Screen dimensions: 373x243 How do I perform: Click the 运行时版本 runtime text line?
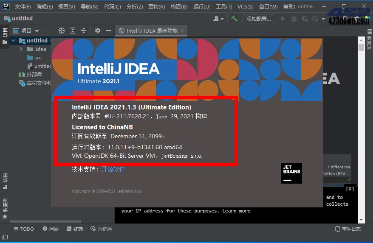127,147
